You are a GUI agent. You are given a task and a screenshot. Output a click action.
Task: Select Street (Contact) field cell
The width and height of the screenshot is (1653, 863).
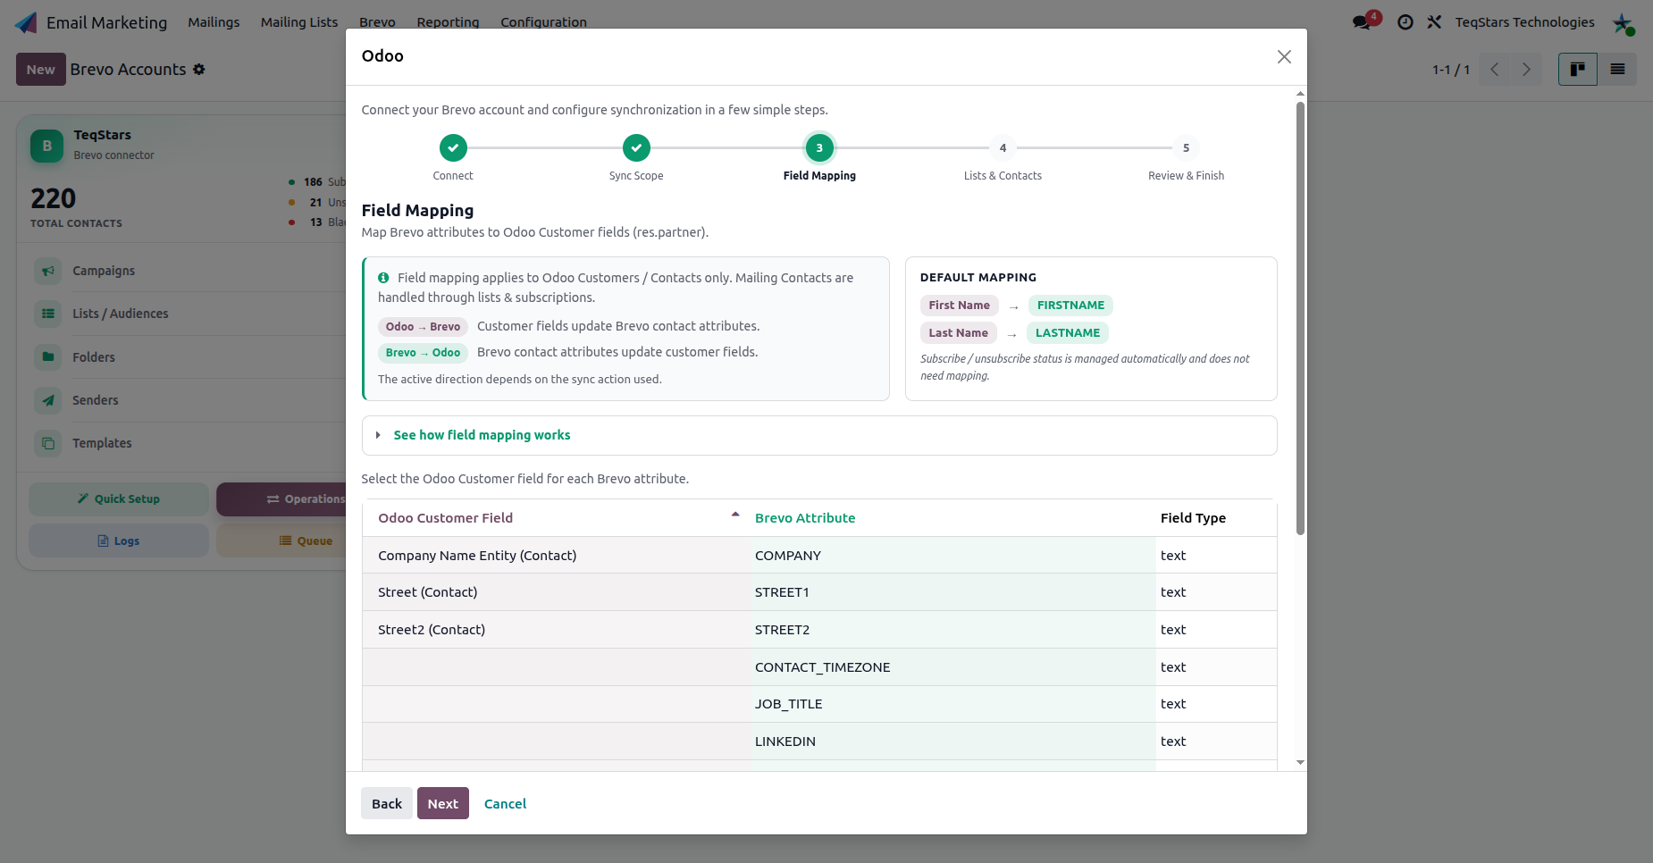(x=556, y=592)
